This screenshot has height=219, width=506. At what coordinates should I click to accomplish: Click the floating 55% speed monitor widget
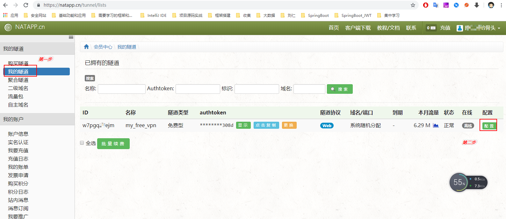[468, 182]
